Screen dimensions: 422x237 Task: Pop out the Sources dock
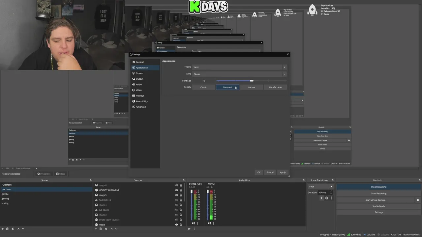tap(183, 180)
